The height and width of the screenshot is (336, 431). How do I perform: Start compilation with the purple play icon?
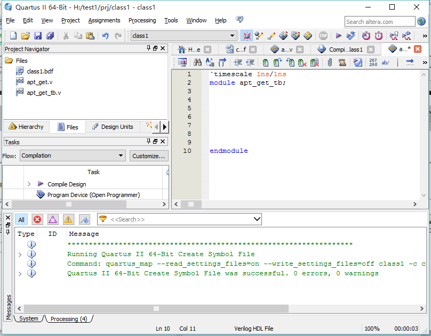[339, 36]
